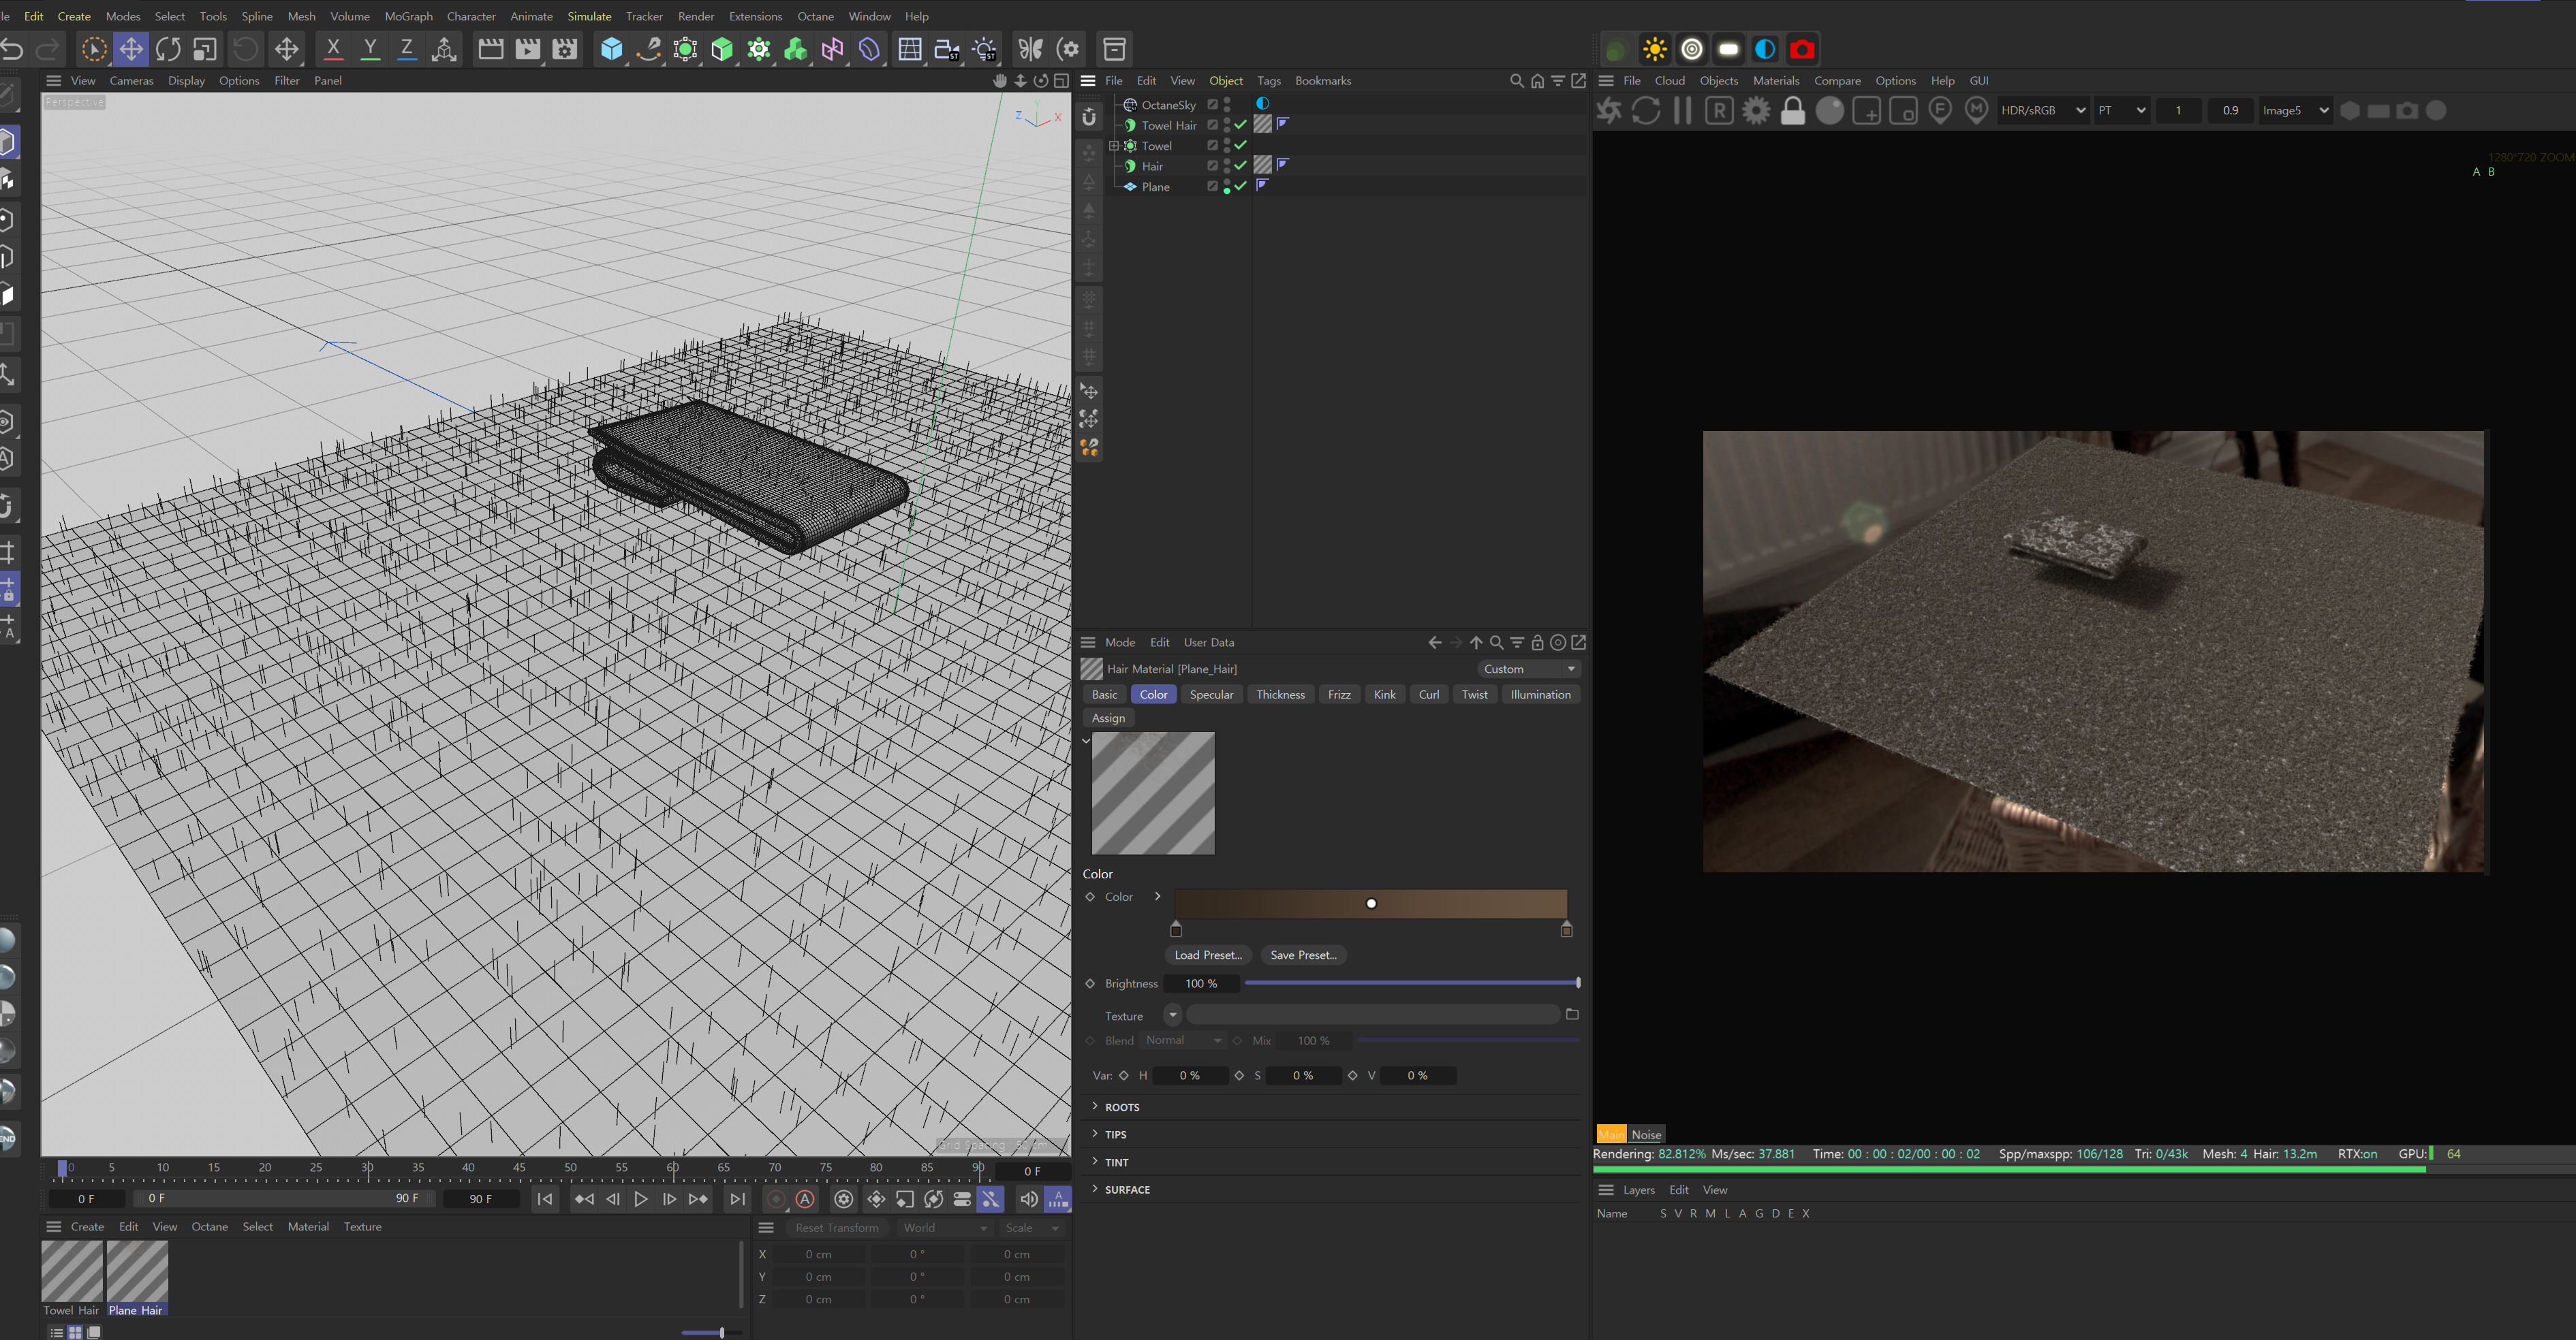Image resolution: width=2576 pixels, height=1340 pixels.
Task: Click the Brightness slider track
Action: click(x=1411, y=983)
